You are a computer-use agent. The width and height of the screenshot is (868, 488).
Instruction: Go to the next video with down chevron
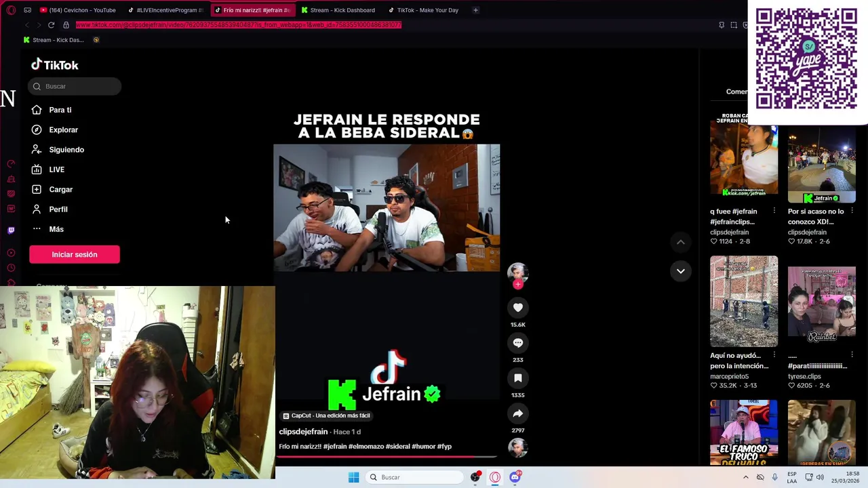click(x=681, y=271)
